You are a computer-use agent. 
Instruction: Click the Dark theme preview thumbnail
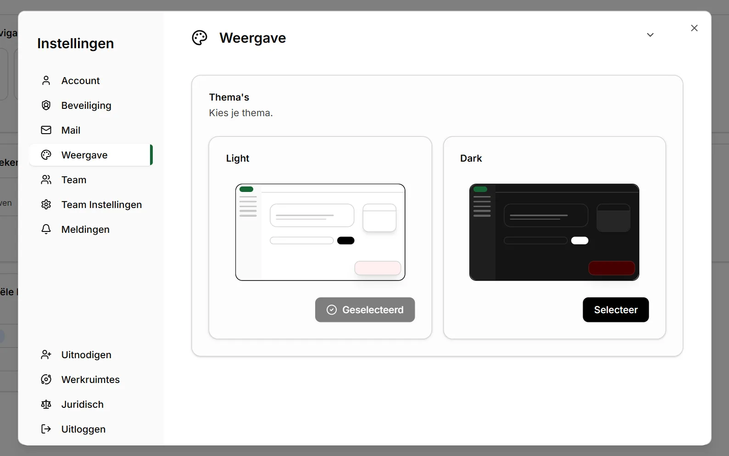[x=554, y=232]
